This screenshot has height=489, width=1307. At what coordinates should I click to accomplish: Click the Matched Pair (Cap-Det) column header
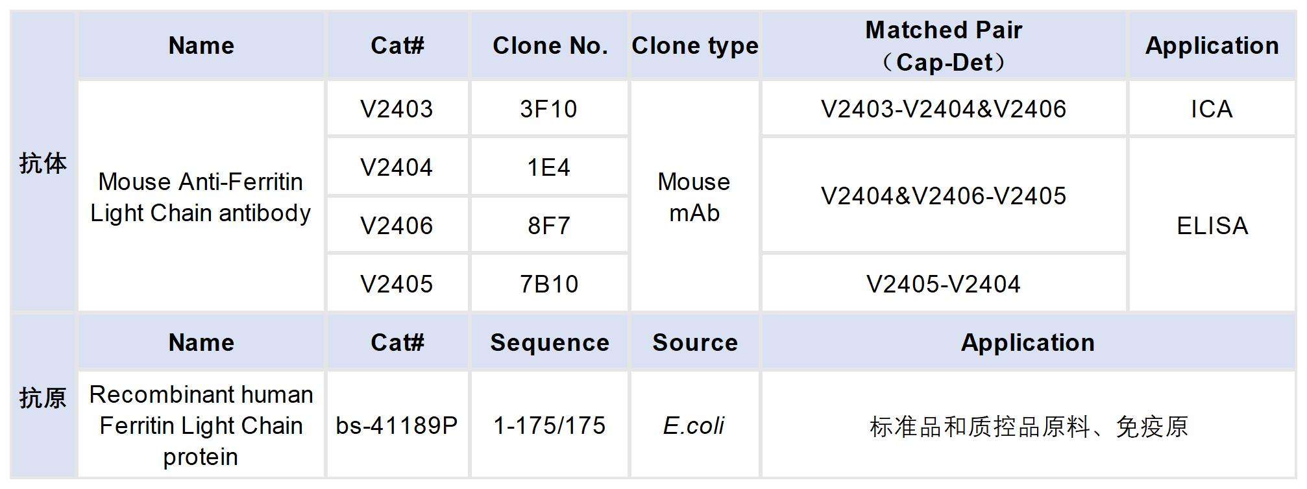[943, 46]
